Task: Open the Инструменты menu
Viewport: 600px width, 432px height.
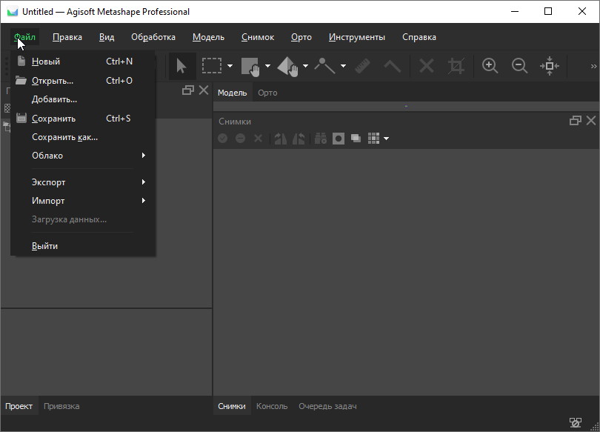Action: [356, 37]
